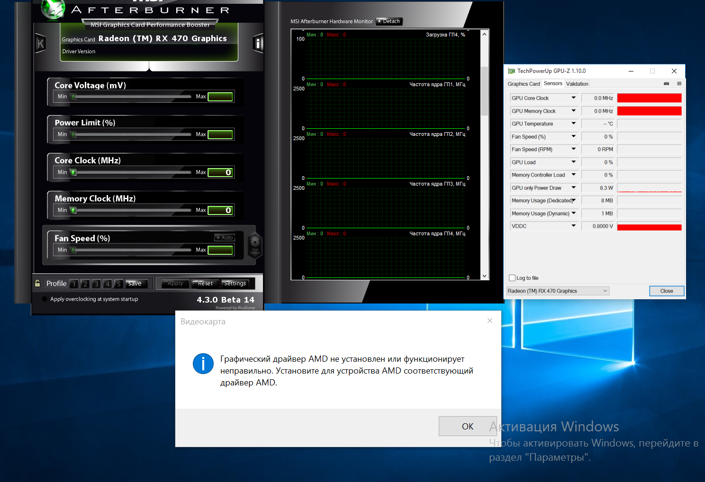Detach the Hardware Monitor panel
This screenshot has width=705, height=482.
click(389, 21)
